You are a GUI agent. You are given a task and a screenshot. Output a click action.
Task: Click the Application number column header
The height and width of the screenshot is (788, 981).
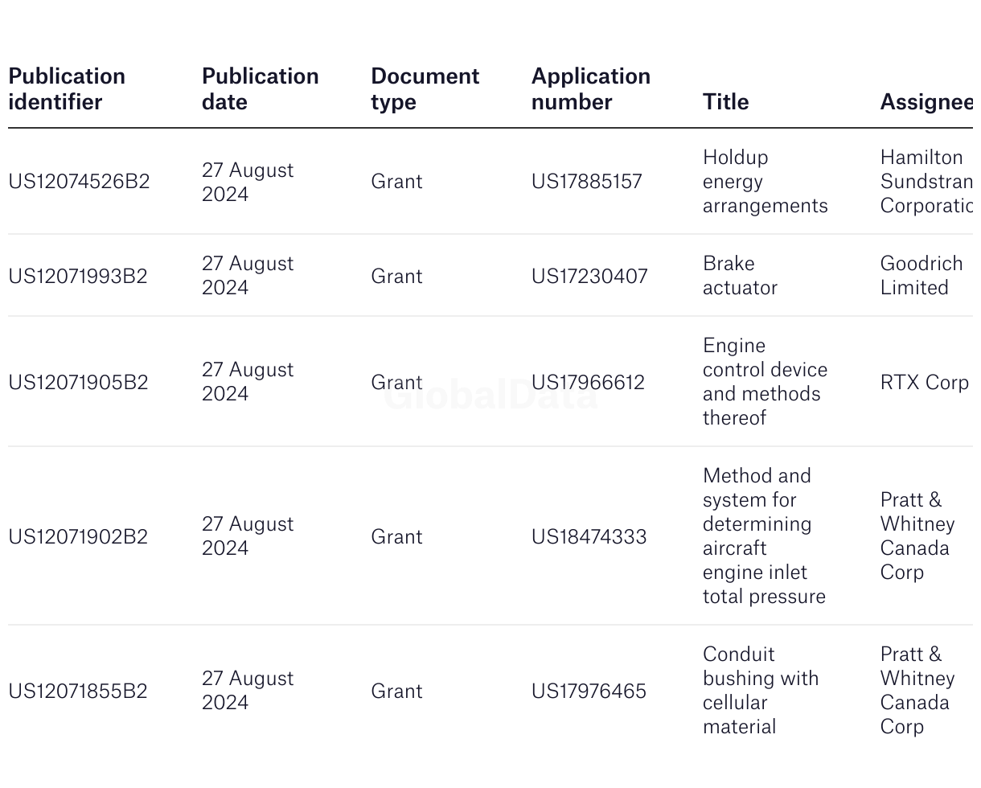591,88
